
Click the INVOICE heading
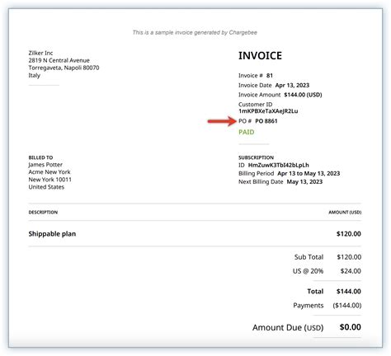[x=260, y=56]
